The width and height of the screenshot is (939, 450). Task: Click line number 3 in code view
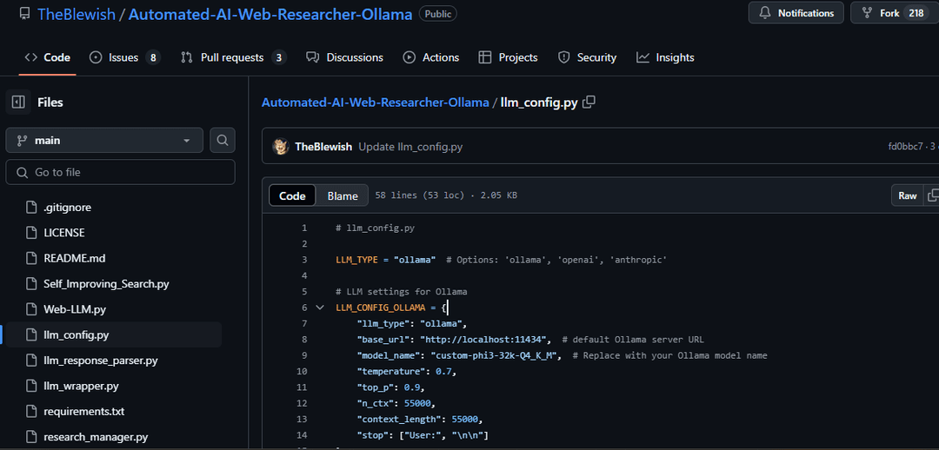tap(304, 260)
